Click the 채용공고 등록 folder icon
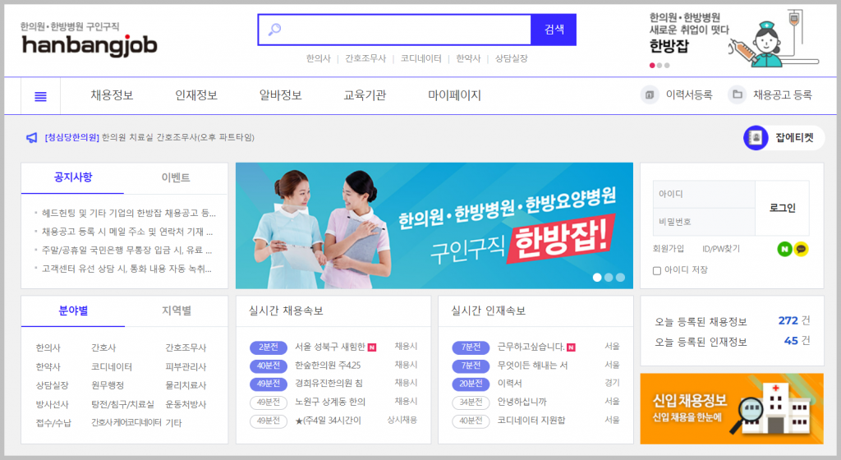This screenshot has height=460, width=841. (738, 95)
